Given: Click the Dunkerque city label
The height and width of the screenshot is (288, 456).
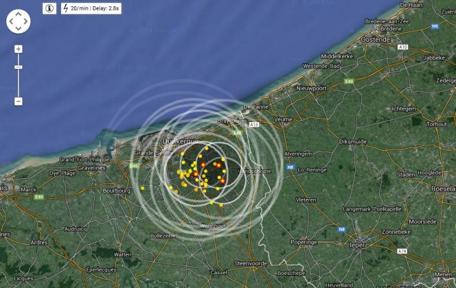Looking at the screenshot, I should tap(179, 142).
